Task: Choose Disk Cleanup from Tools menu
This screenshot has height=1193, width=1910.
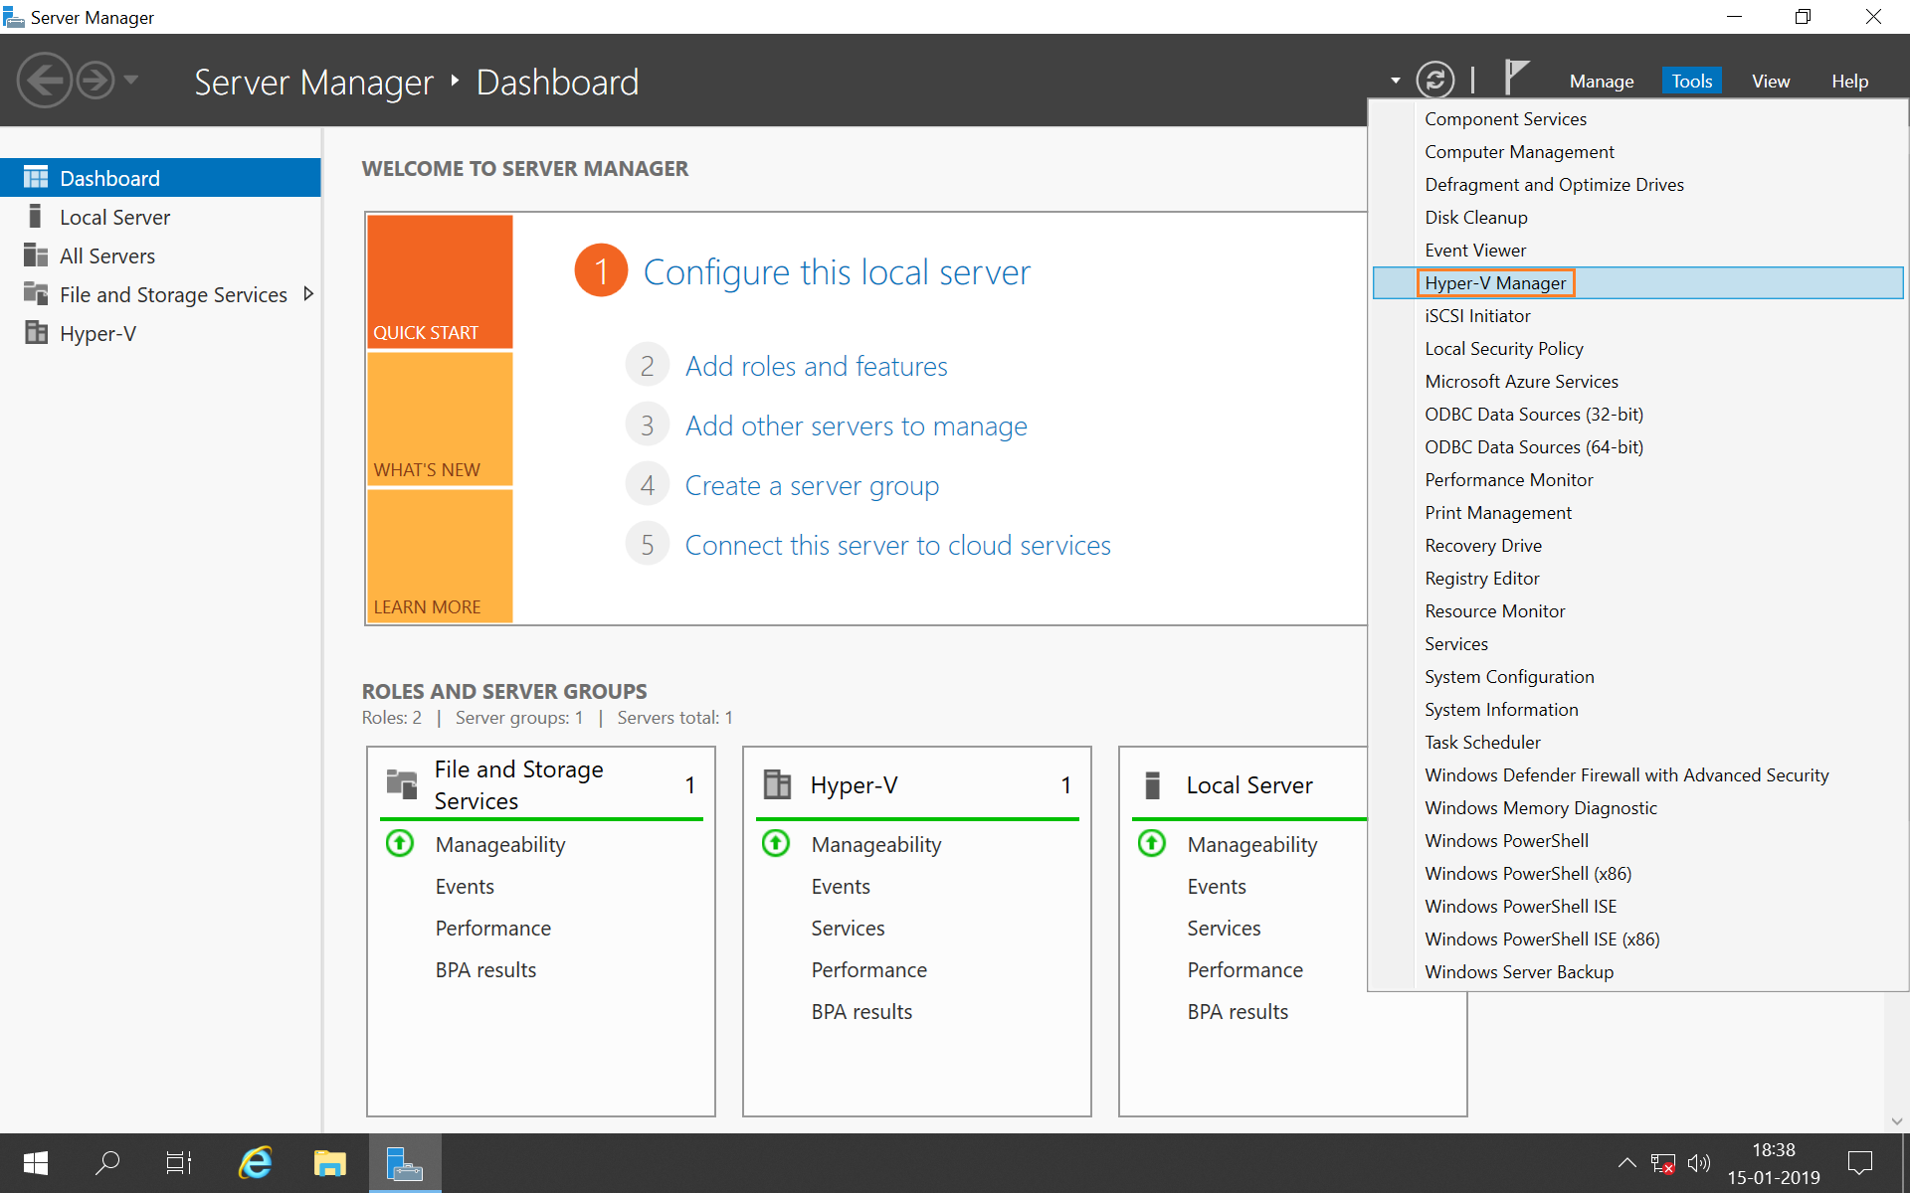Action: coord(1637,218)
